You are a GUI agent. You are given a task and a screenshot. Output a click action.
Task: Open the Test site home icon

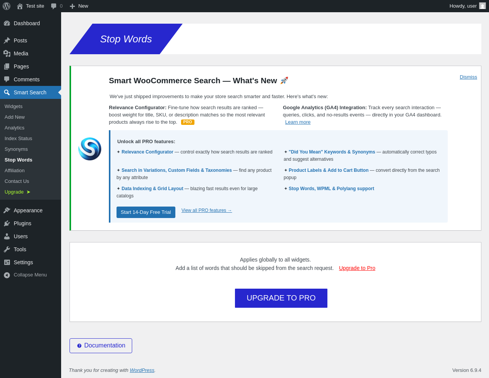[x=20, y=6]
